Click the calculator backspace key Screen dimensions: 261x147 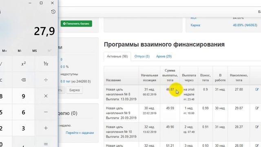pos(24,80)
